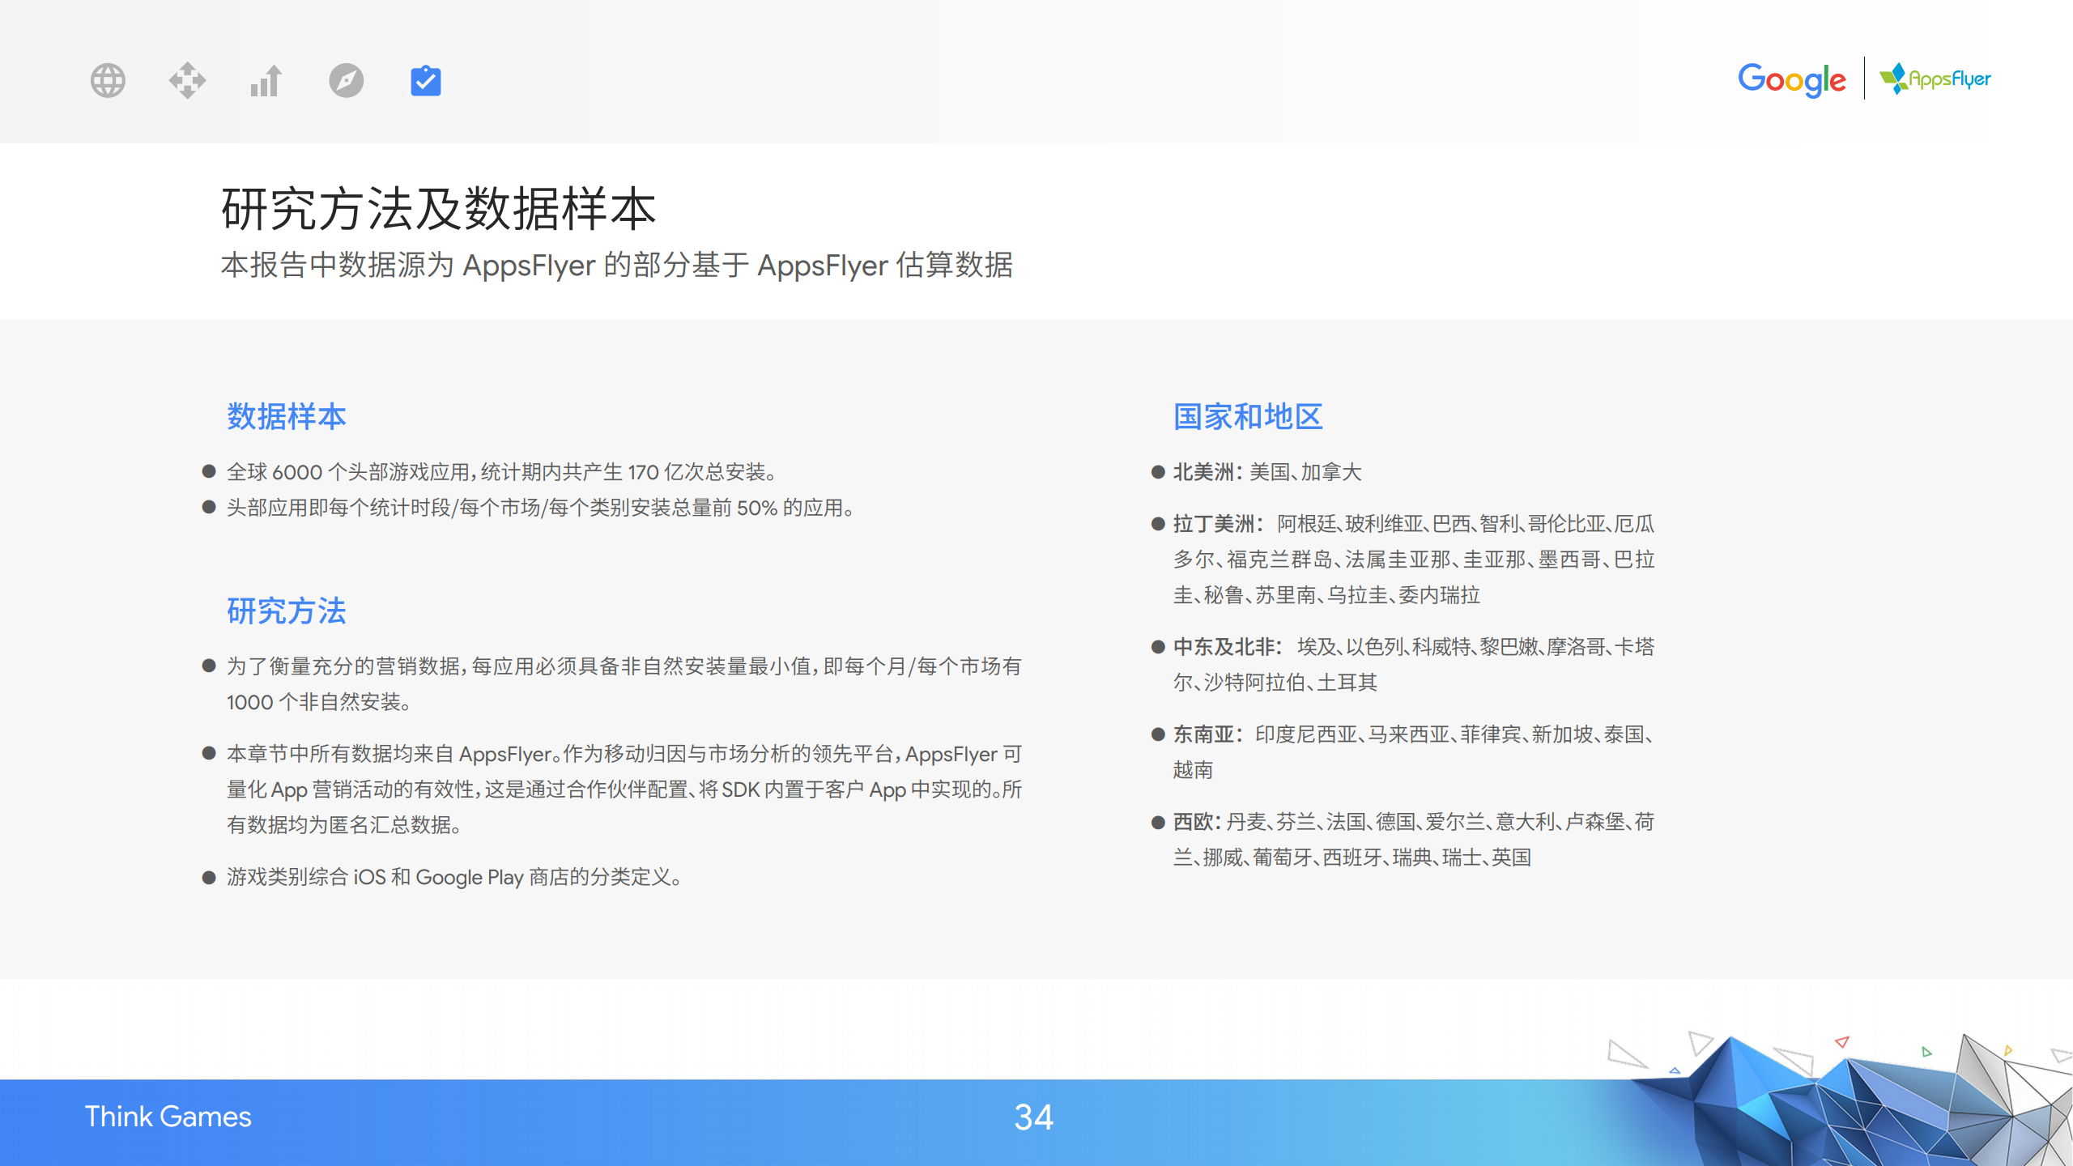The width and height of the screenshot is (2073, 1166).
Task: Click the subtitle mentioning AppsFlyer 估算数据
Action: [x=616, y=265]
